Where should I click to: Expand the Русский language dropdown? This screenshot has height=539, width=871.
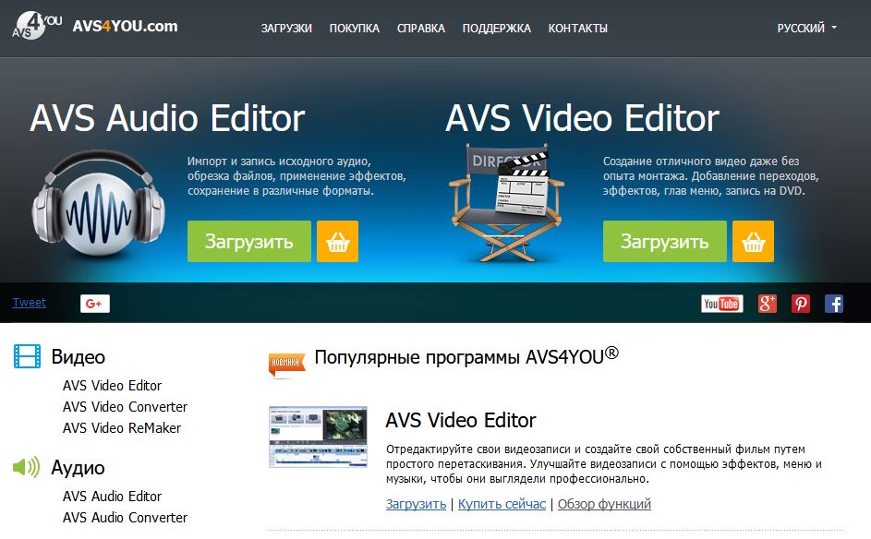click(806, 29)
